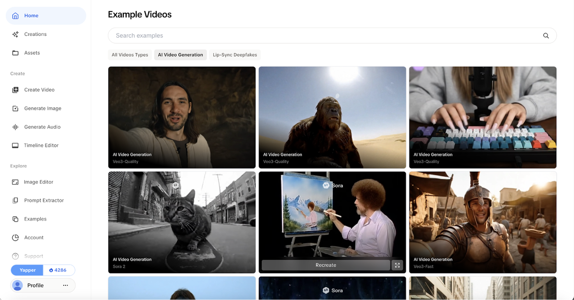The image size is (574, 300).
Task: Click the 4286 credits counter
Action: pos(59,270)
